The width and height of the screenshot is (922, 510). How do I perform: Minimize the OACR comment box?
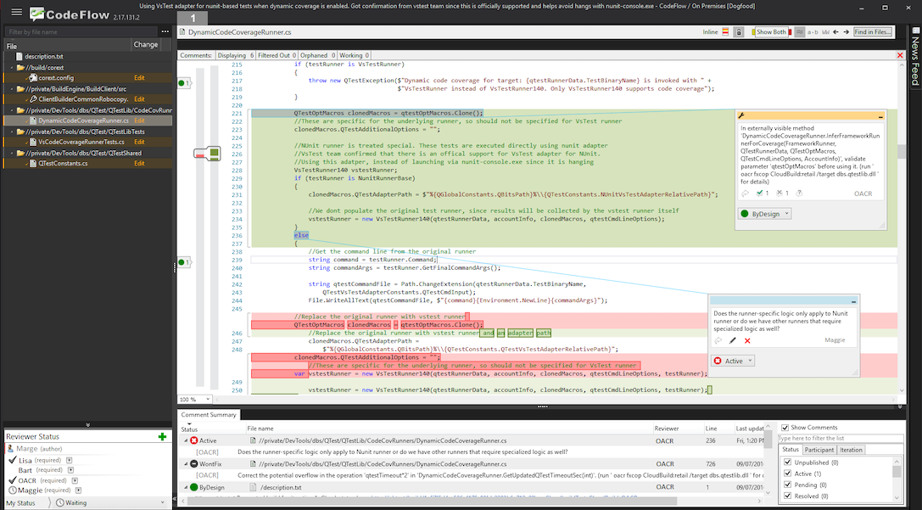click(880, 116)
